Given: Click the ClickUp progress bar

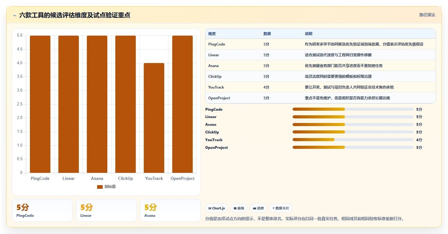Looking at the screenshot, I should pos(353,132).
